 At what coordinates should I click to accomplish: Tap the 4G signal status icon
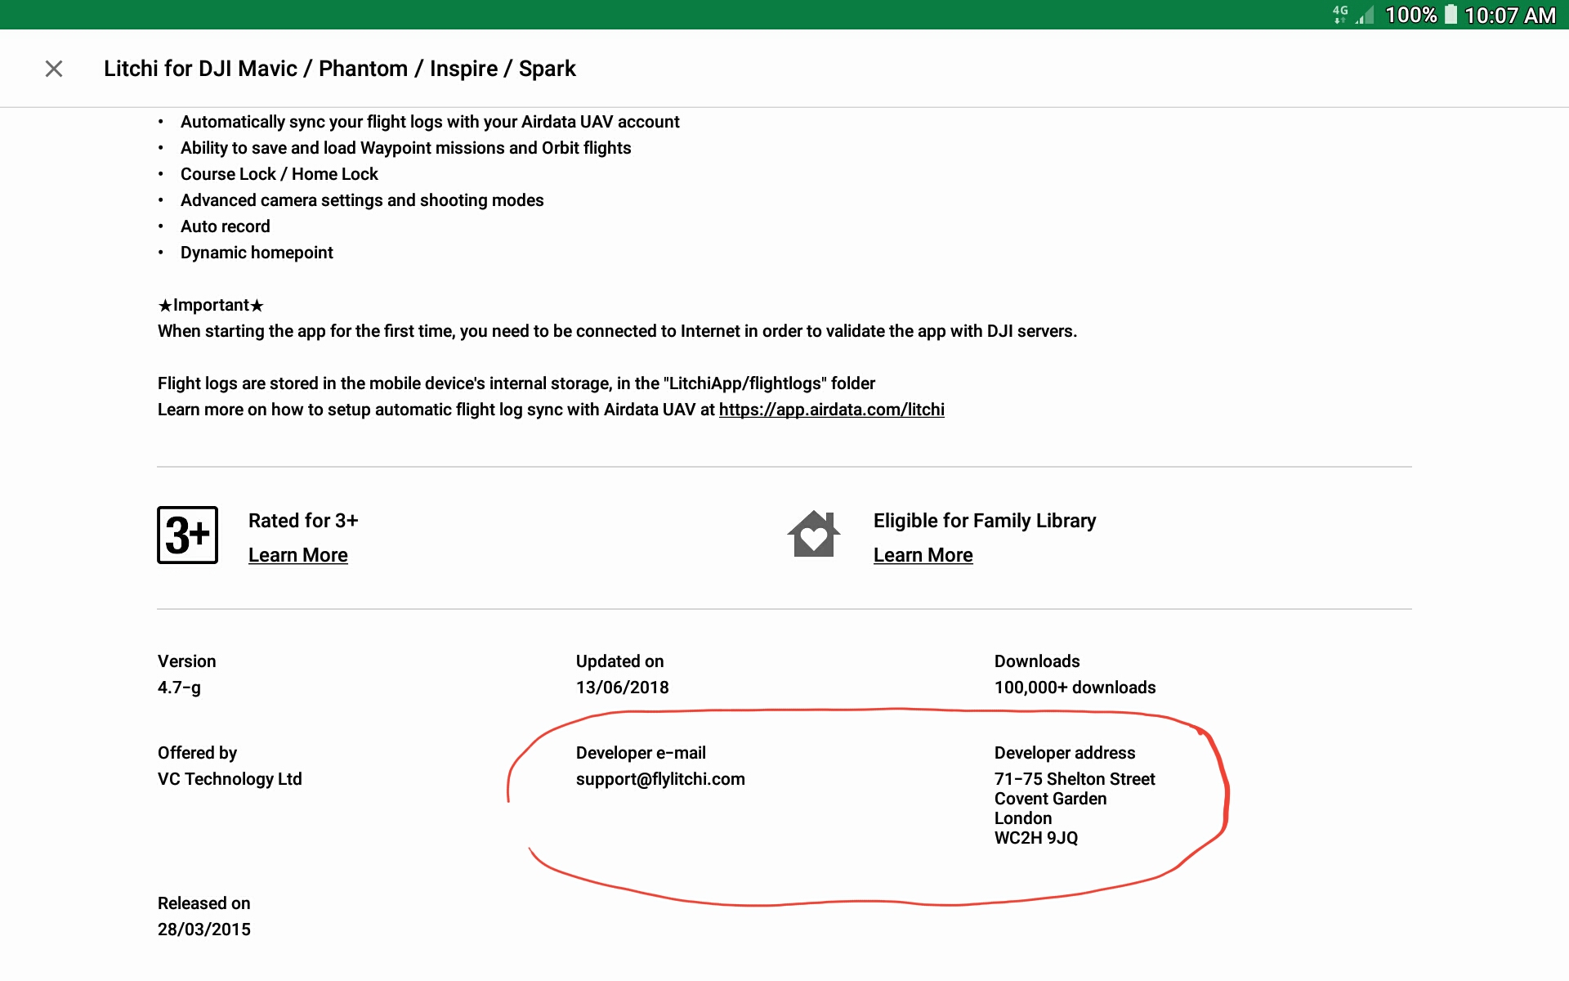pos(1340,14)
